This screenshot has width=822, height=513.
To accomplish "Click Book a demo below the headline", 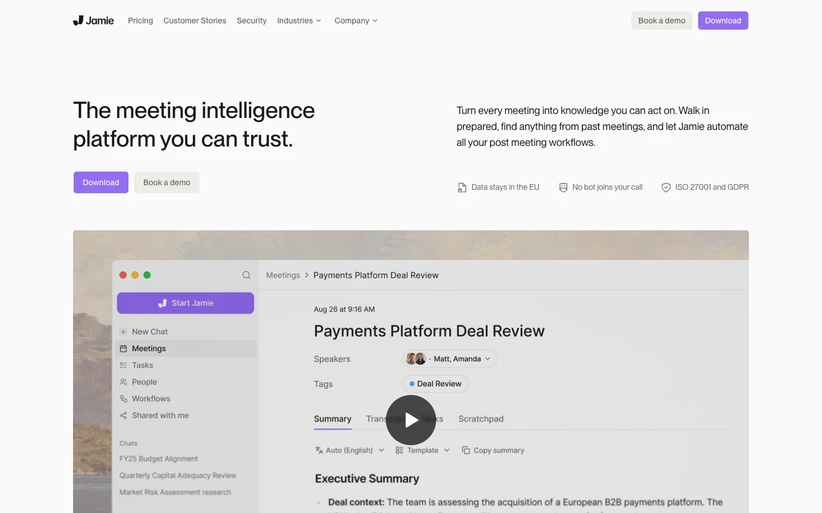I will click(x=167, y=182).
